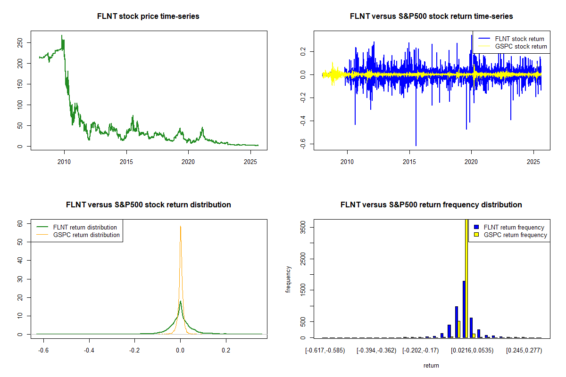Screen dimensions: 566x377
Task: Click the blue FLNT return frequency legend swatch
Action: pyautogui.click(x=477, y=227)
